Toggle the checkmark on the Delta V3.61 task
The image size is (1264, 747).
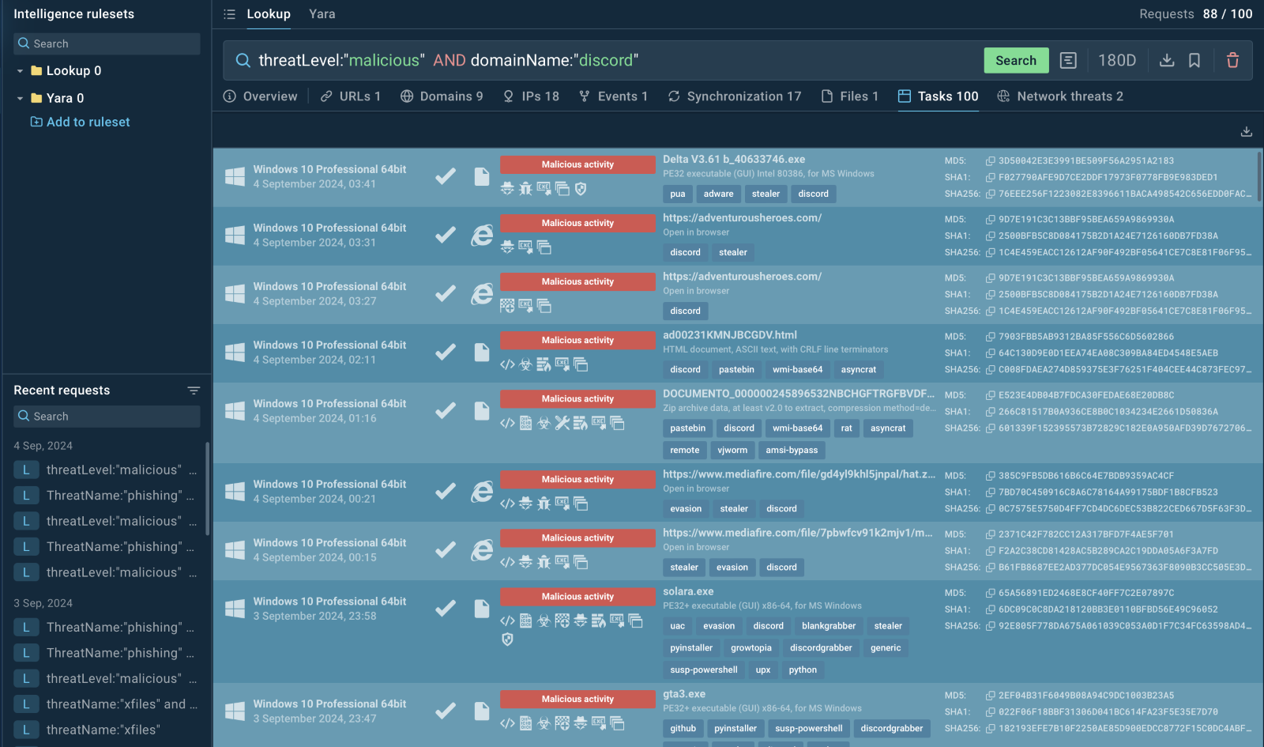[x=446, y=176]
